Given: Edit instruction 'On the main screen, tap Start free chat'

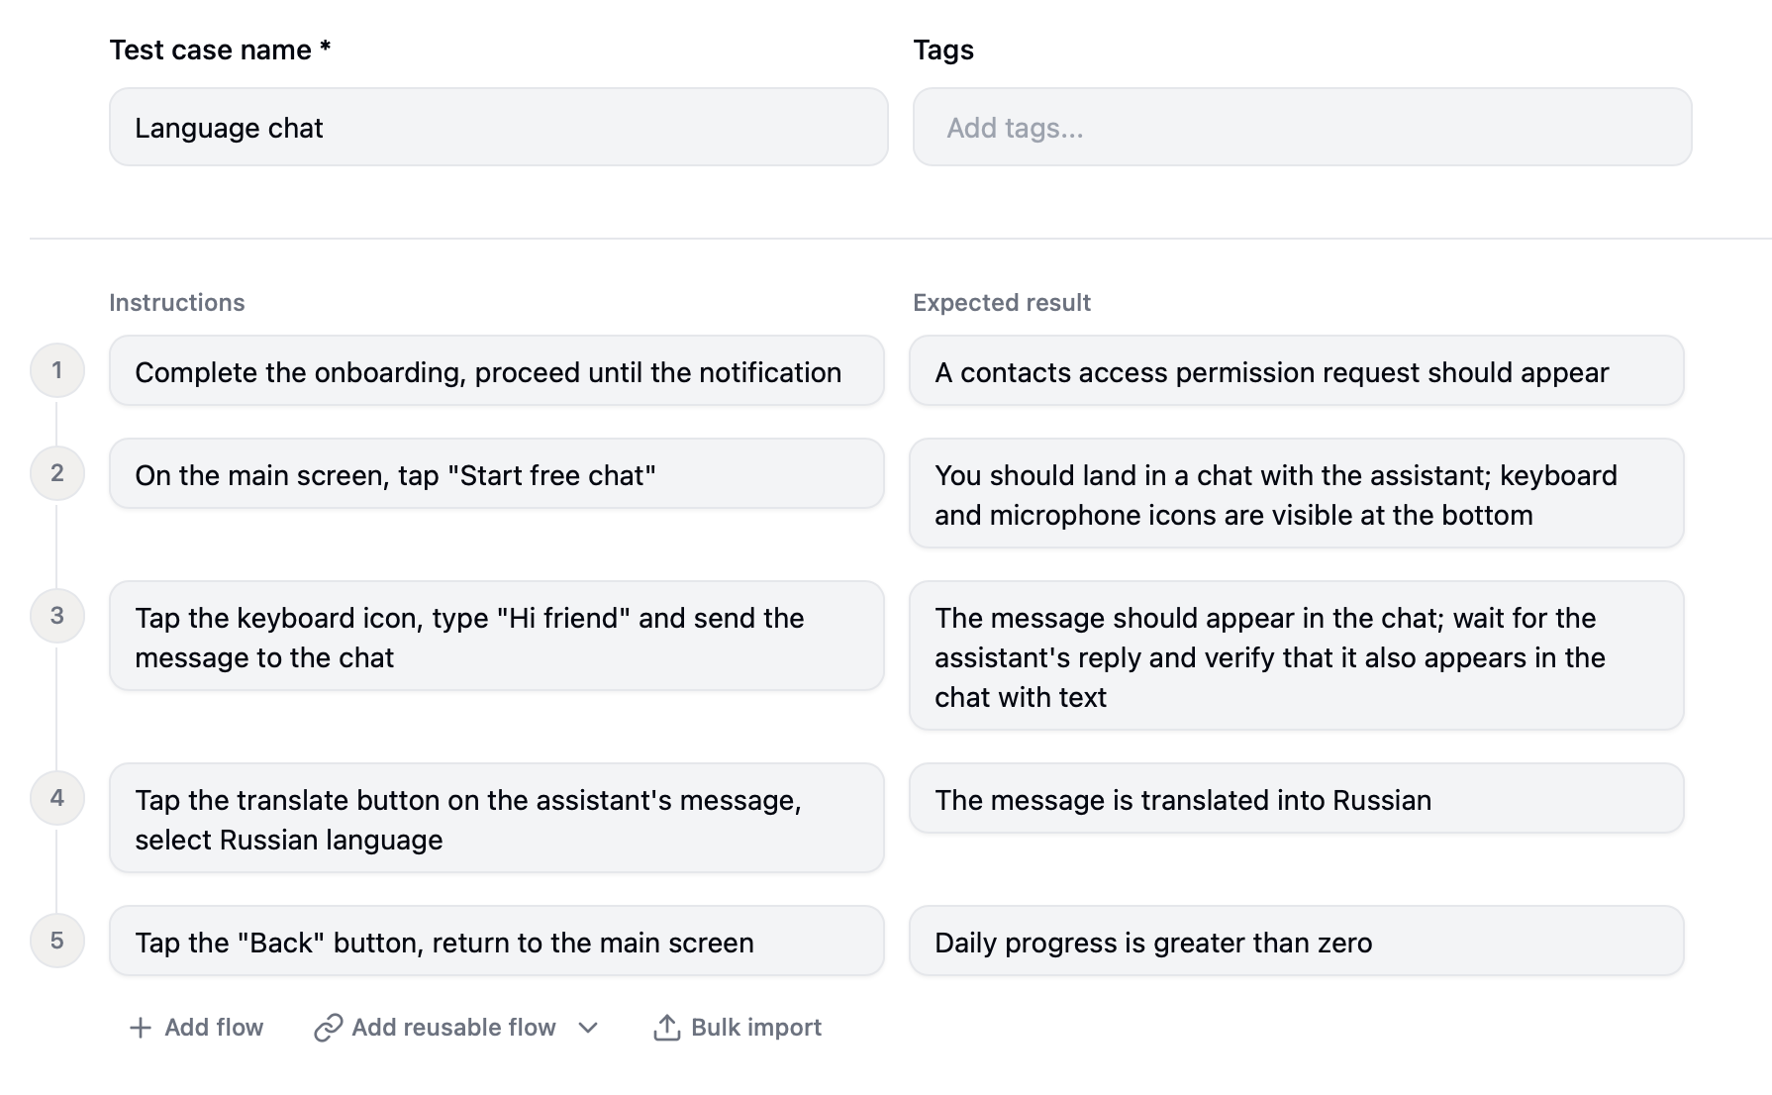Looking at the screenshot, I should point(497,474).
